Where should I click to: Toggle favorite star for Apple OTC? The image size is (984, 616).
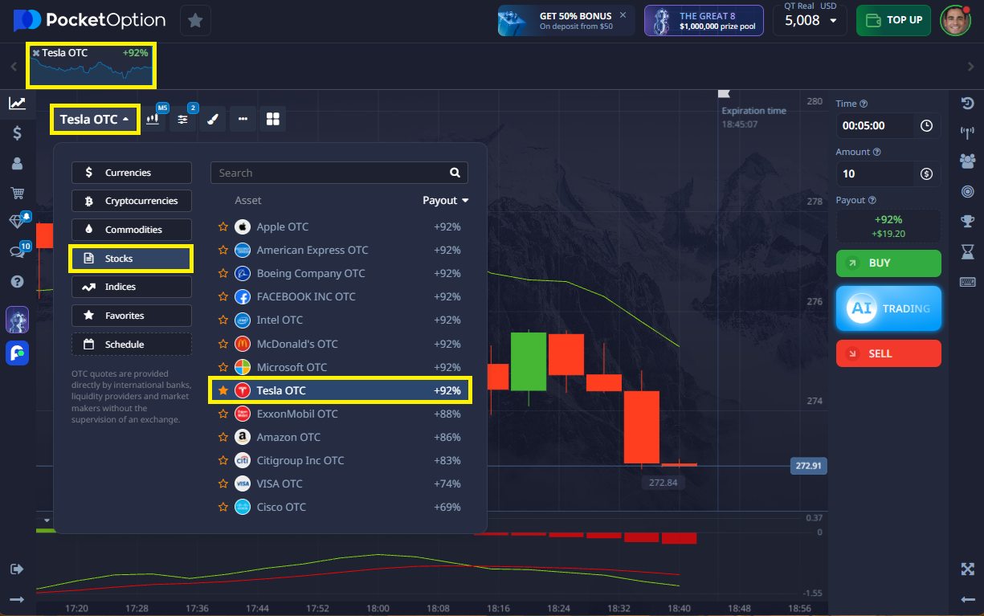tap(223, 227)
